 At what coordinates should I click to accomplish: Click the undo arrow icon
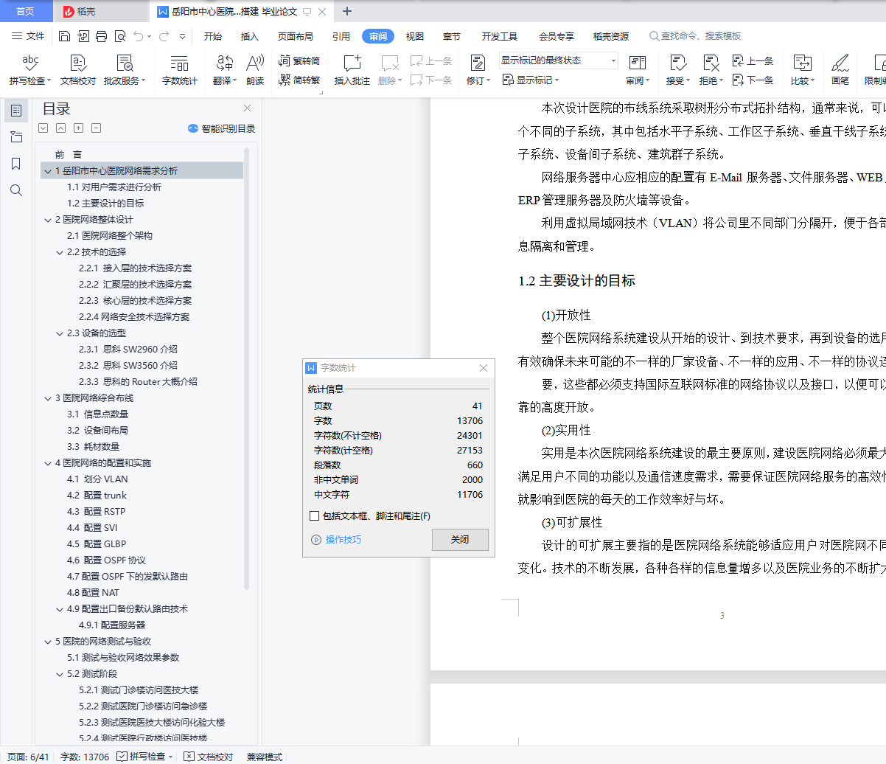139,36
